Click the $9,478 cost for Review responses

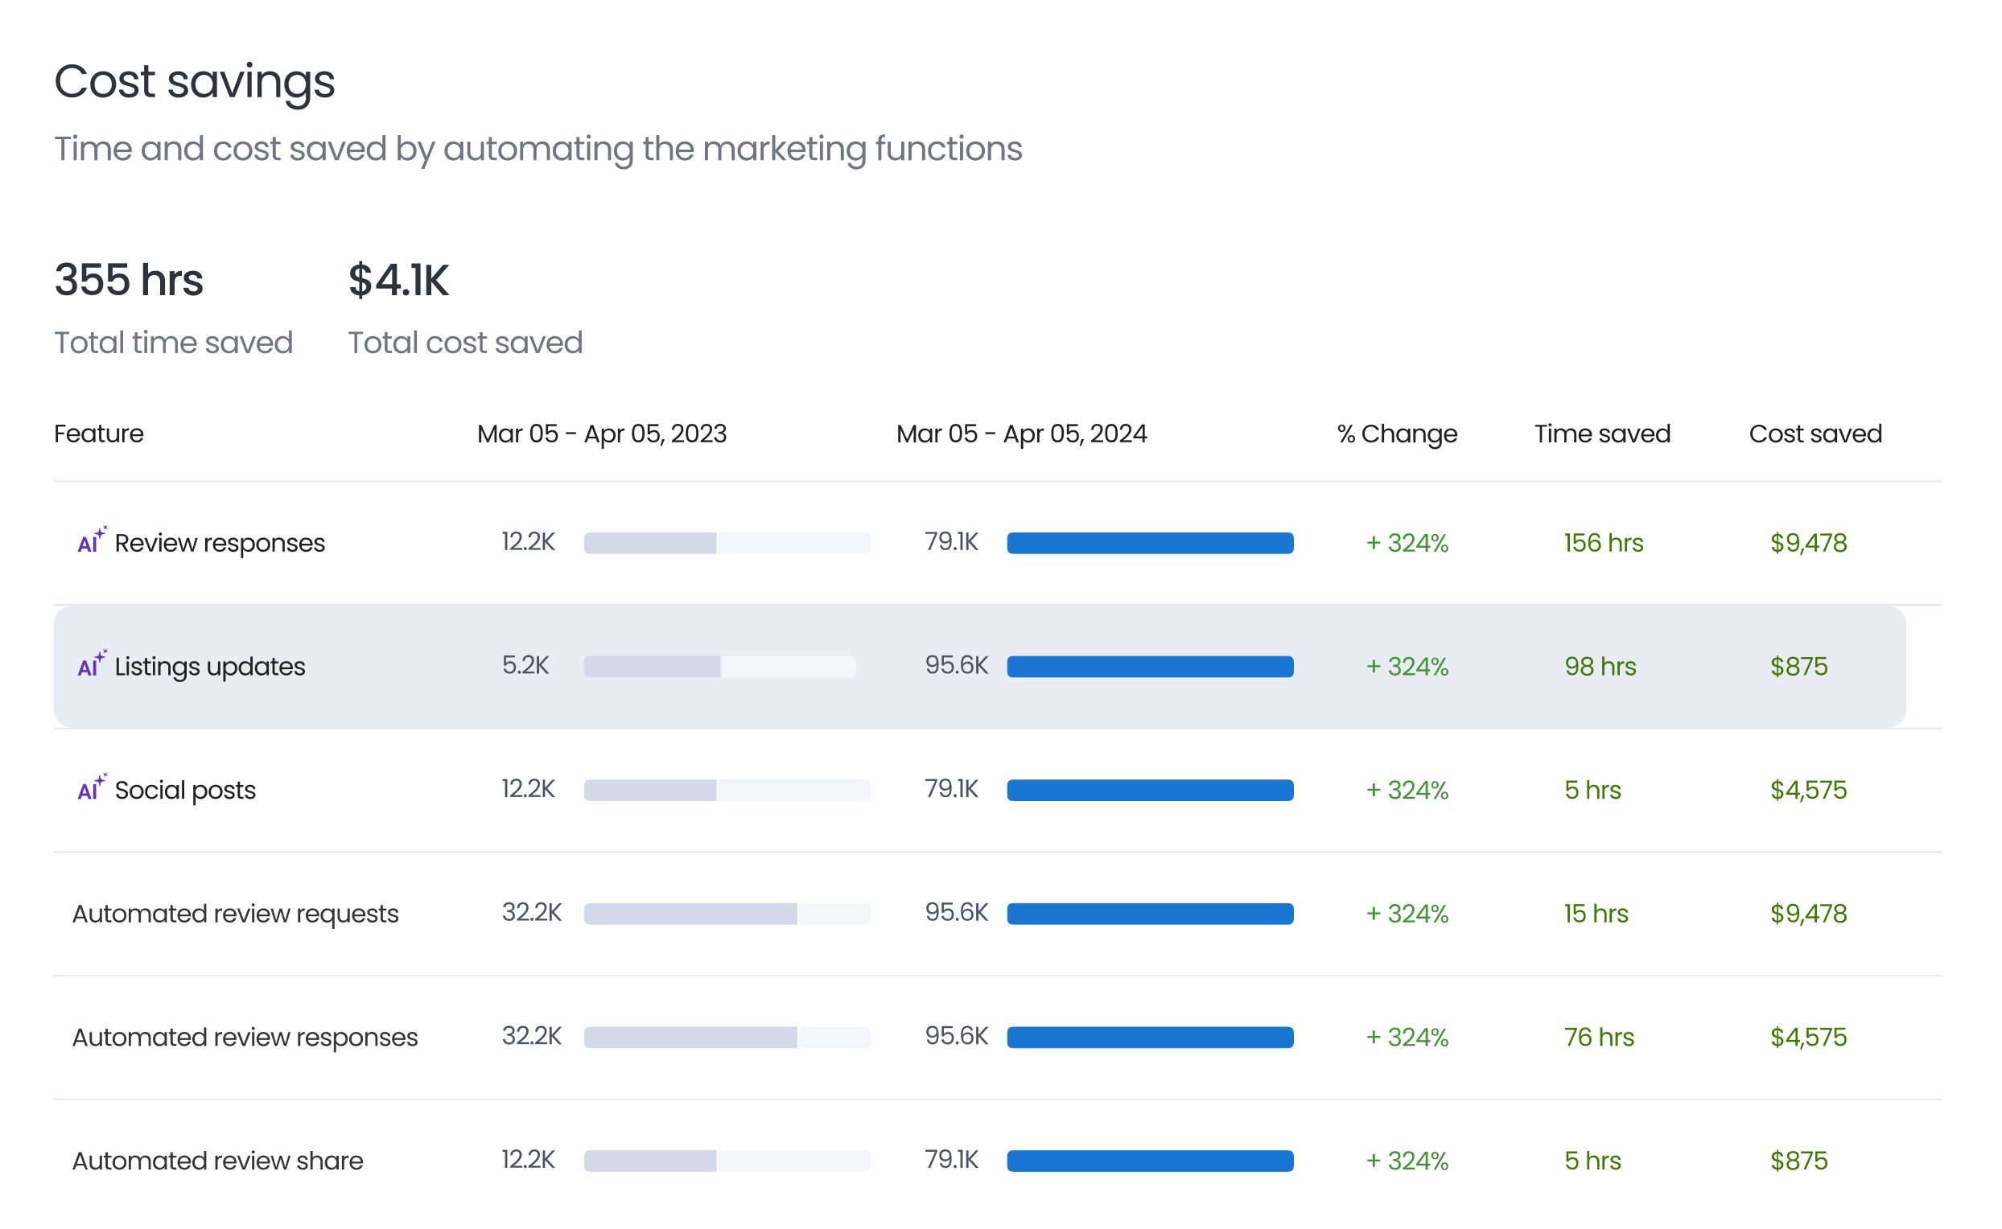[1808, 543]
